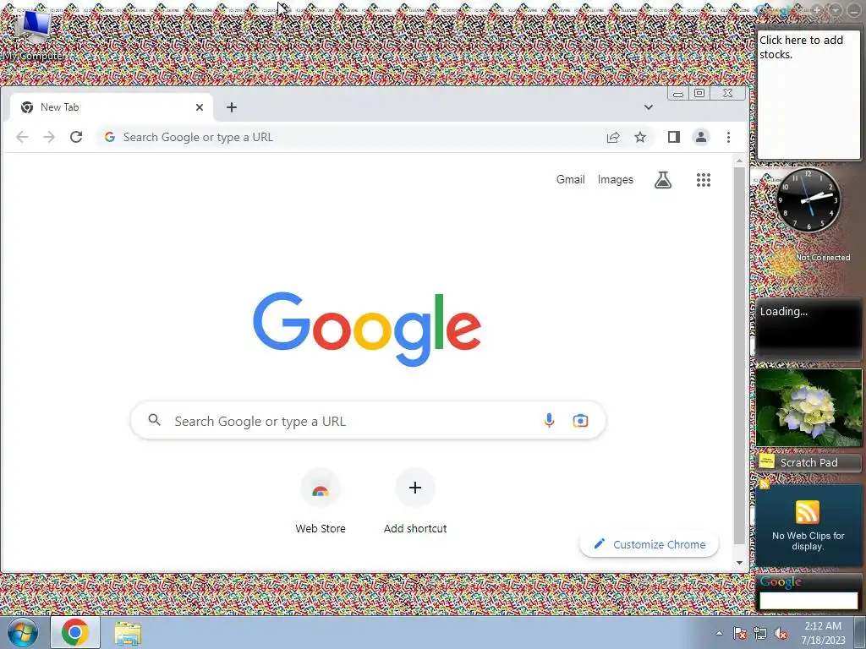This screenshot has height=649, width=866.
Task: Expand the tab search chevron
Action: click(649, 107)
